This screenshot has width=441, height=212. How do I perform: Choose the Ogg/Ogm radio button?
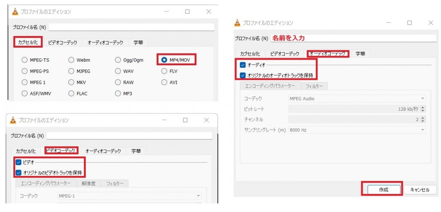[x=118, y=60]
